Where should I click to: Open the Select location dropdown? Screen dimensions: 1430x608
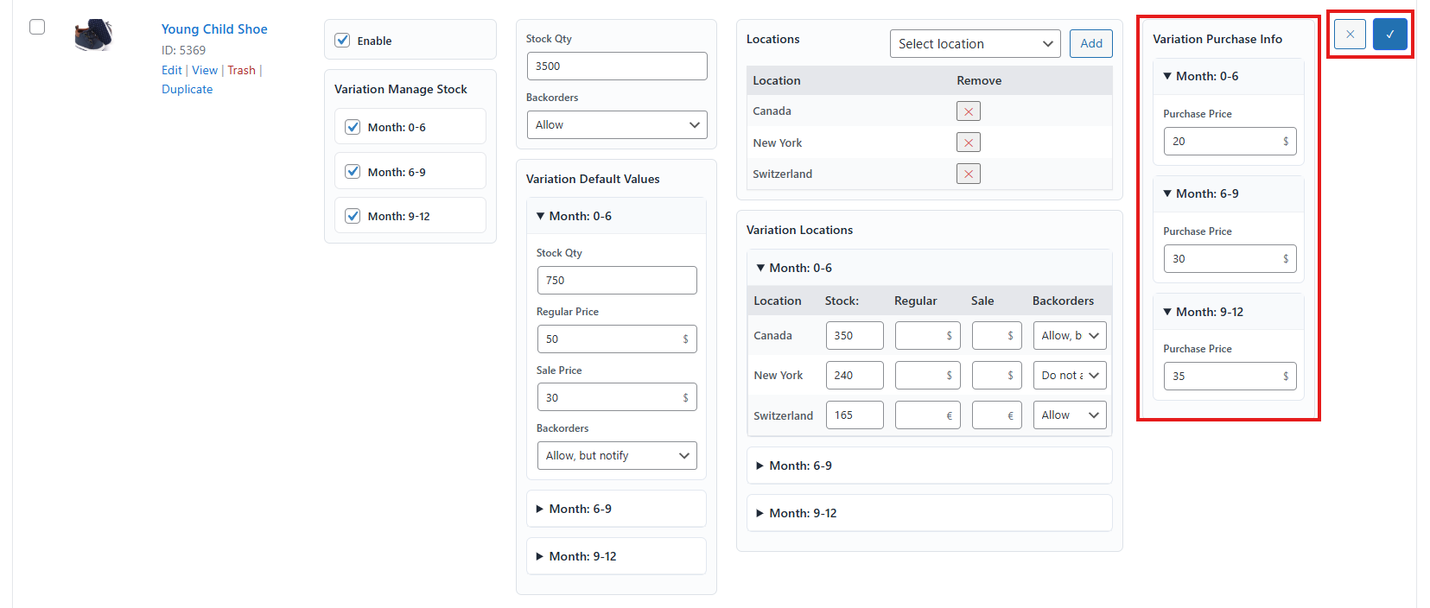point(975,44)
